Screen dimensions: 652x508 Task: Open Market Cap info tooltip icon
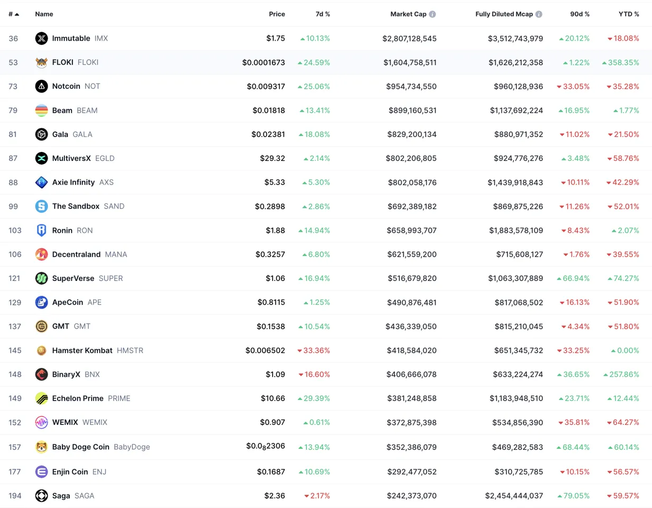click(x=432, y=14)
